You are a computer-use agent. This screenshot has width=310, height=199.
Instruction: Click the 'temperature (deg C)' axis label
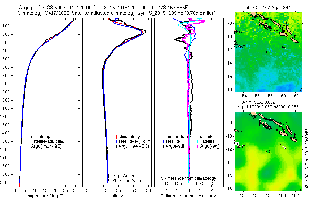pos(45,196)
